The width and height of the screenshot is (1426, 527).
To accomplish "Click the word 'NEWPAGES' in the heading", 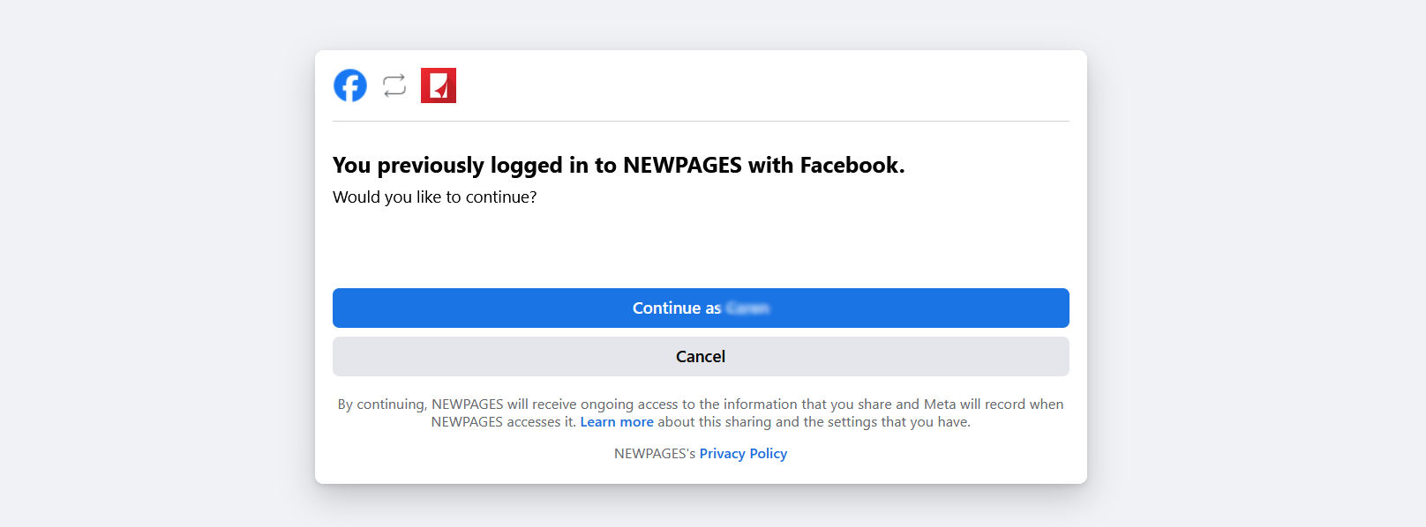I will pyautogui.click(x=682, y=166).
